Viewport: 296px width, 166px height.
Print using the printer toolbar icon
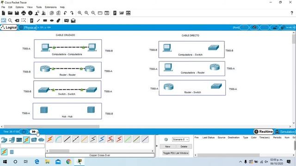tap(24, 13)
